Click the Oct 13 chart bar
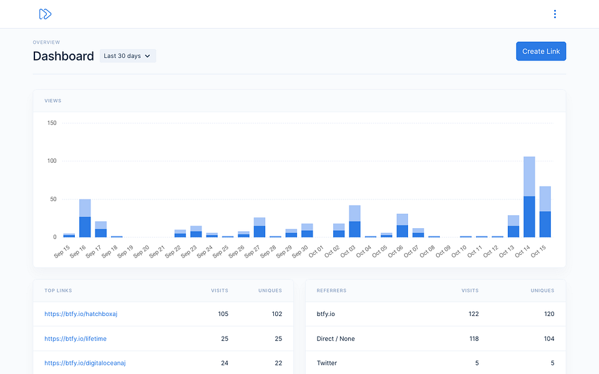Viewport: 599px width, 374px height. pyautogui.click(x=514, y=226)
